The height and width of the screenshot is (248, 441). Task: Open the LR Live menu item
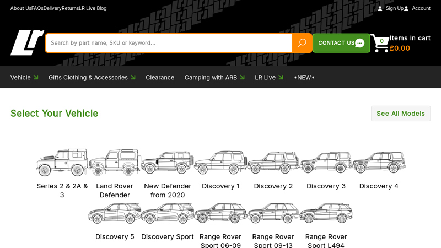[x=265, y=78]
